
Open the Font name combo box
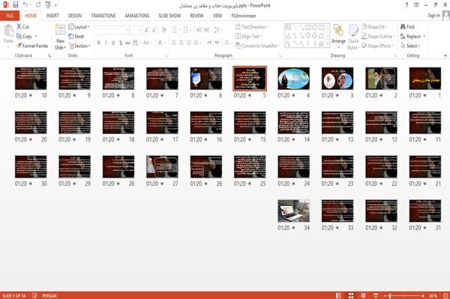coord(112,30)
